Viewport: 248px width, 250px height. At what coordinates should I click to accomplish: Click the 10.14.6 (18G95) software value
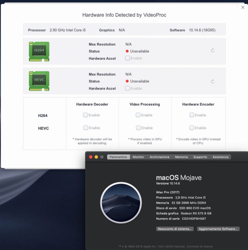[x=202, y=30]
